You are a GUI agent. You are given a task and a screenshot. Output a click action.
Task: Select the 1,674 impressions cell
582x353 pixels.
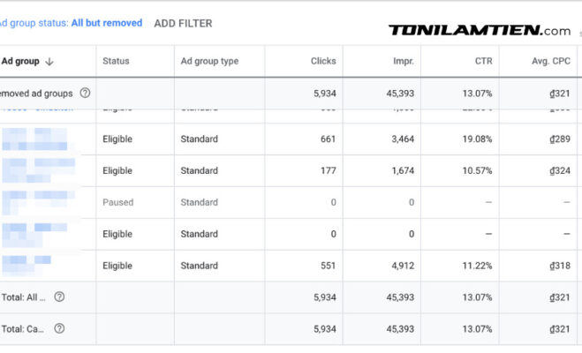pyautogui.click(x=403, y=170)
